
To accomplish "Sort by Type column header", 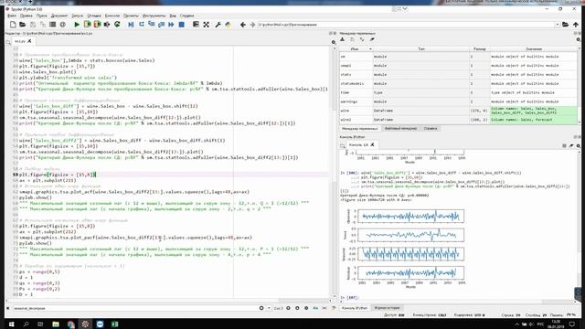I will click(420, 48).
